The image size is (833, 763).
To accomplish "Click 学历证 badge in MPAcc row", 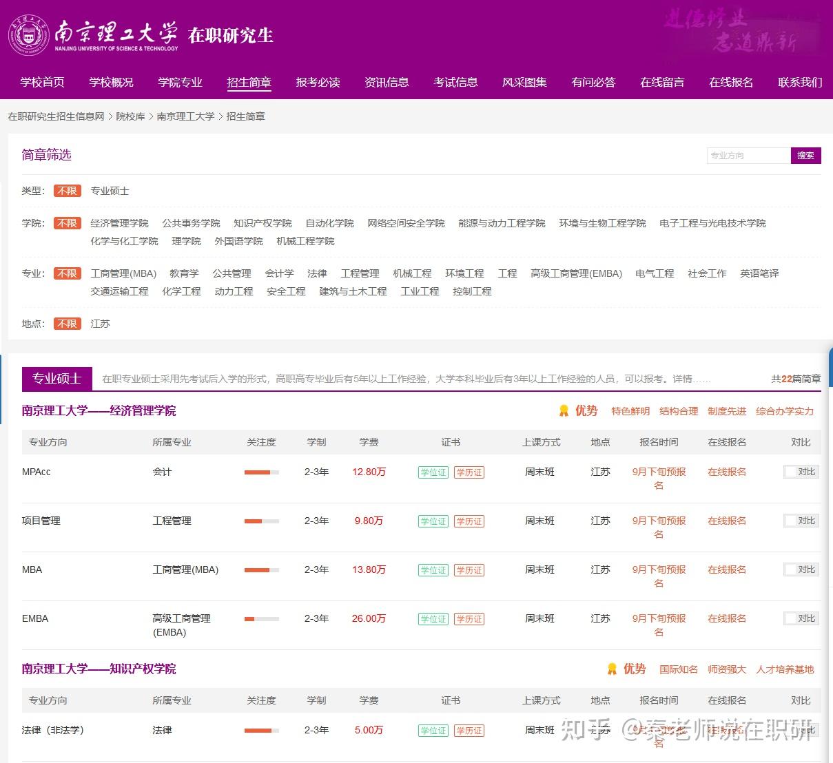I will click(469, 472).
